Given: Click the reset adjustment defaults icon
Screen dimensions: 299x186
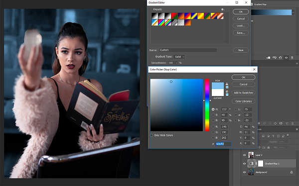Looking at the screenshot, I should coord(280,58).
